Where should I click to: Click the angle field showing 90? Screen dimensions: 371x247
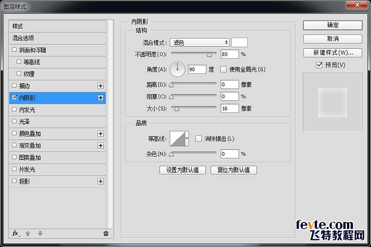coord(197,70)
